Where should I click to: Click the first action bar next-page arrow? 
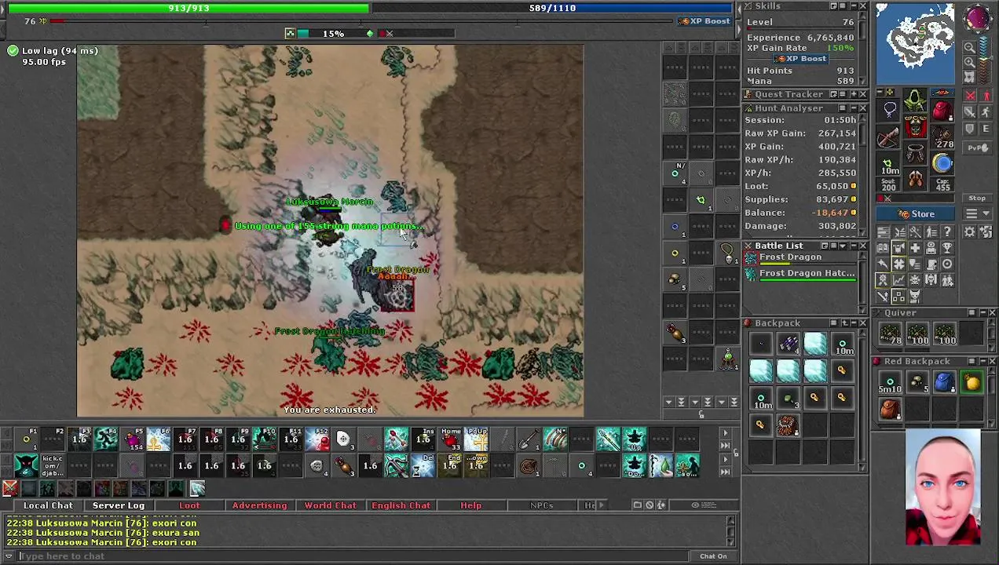[725, 432]
